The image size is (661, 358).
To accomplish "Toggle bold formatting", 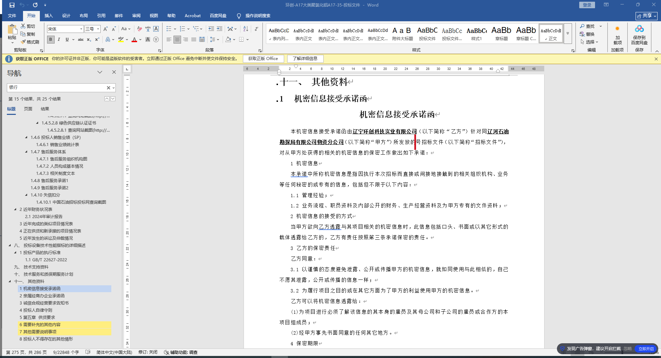I will 51,39.
